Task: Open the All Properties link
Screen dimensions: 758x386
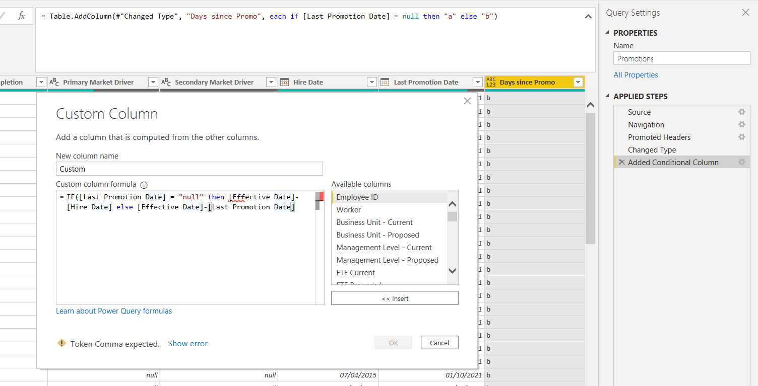Action: point(636,74)
